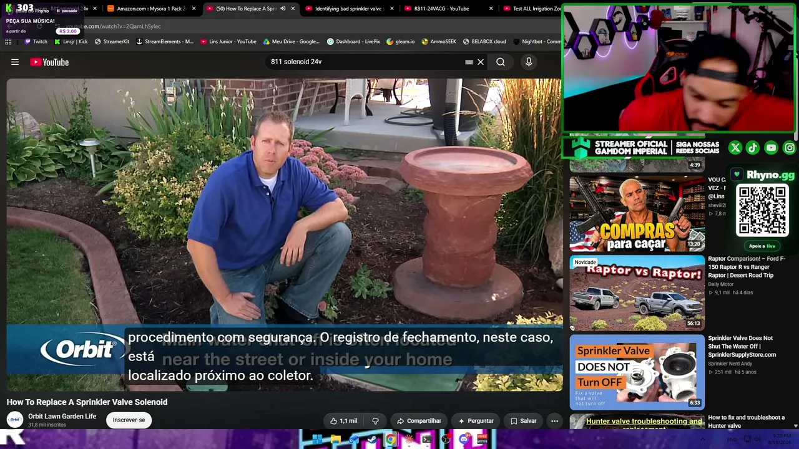Viewport: 799px width, 449px height.
Task: Run search with the magnifier button
Action: click(501, 62)
